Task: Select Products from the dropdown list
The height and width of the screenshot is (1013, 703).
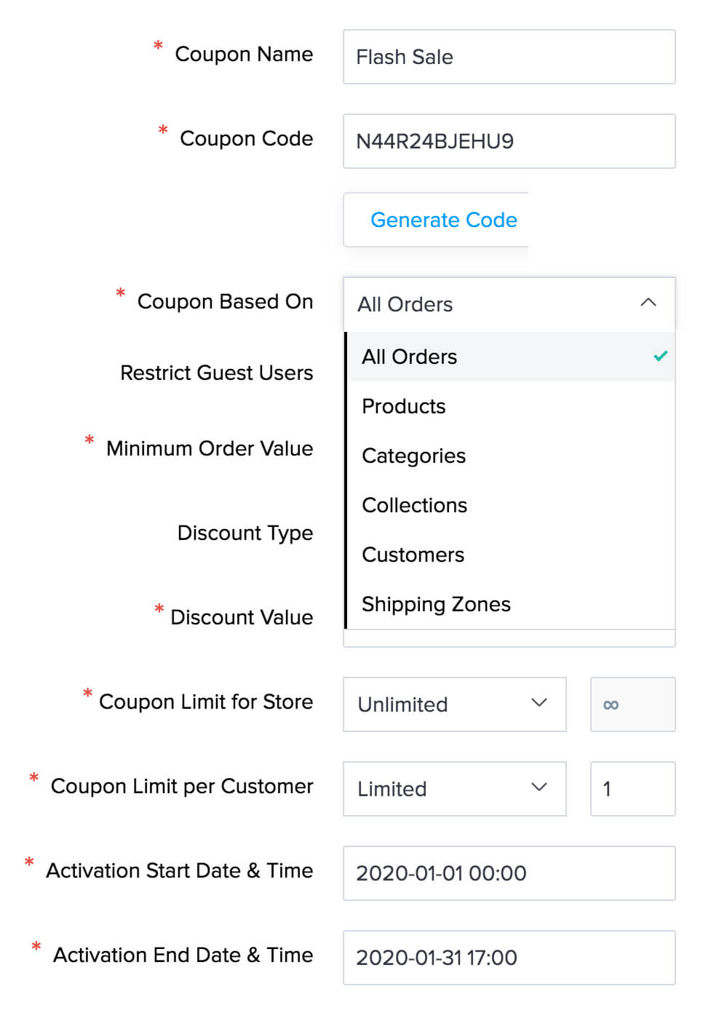Action: (404, 406)
